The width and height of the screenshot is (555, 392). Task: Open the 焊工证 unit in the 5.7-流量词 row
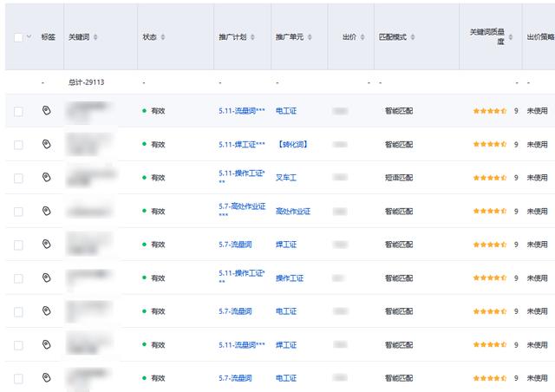(286, 245)
